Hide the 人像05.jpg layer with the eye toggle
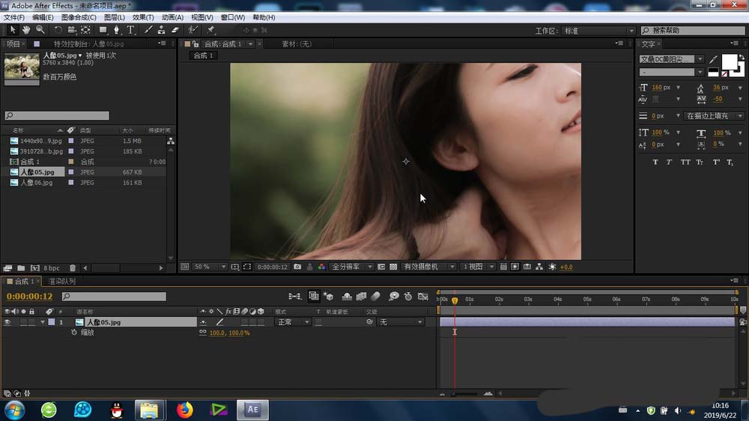The image size is (749, 421). (x=7, y=322)
